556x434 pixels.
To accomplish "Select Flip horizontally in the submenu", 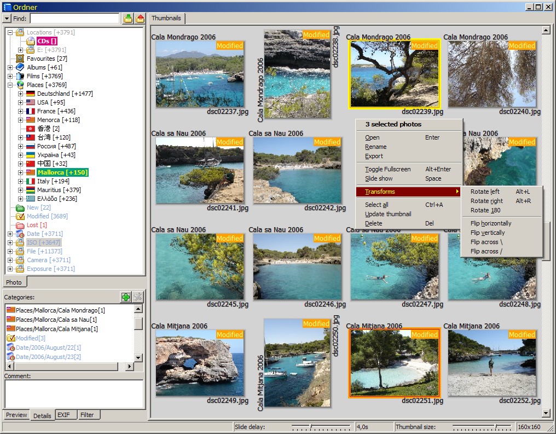I will coord(490,223).
